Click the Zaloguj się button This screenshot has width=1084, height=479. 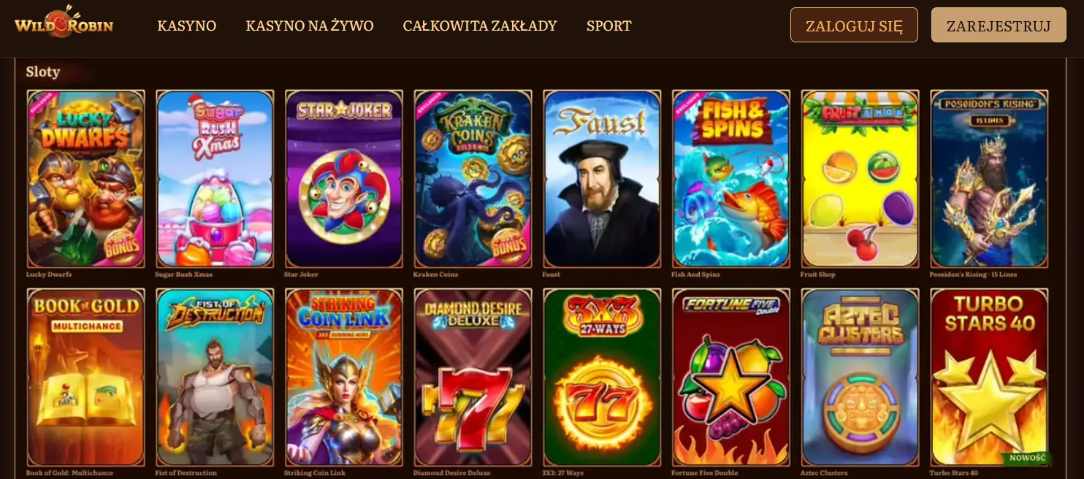point(854,25)
